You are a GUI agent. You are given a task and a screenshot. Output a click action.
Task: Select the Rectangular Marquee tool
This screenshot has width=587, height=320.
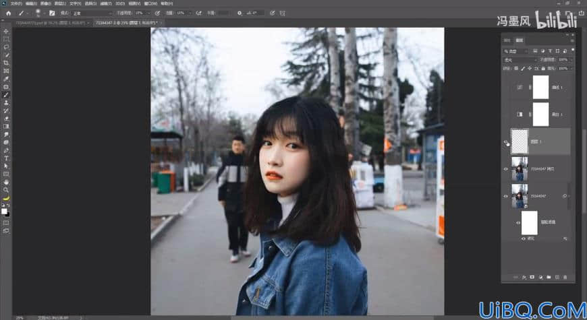(x=6, y=39)
